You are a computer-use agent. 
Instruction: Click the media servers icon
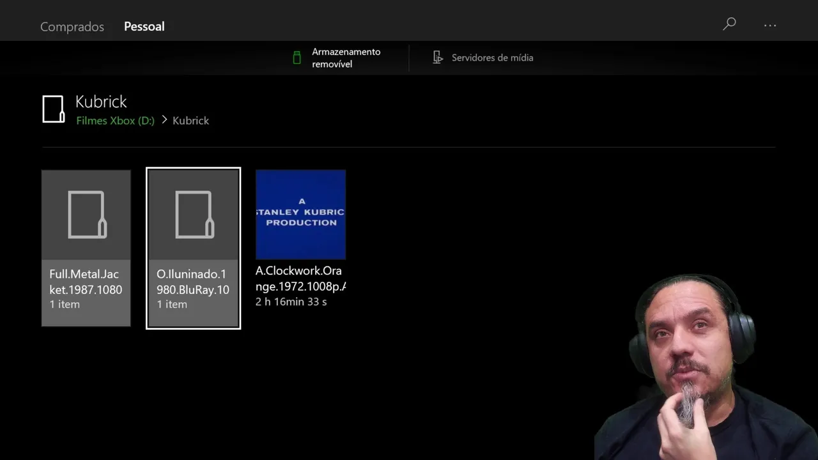tap(438, 57)
